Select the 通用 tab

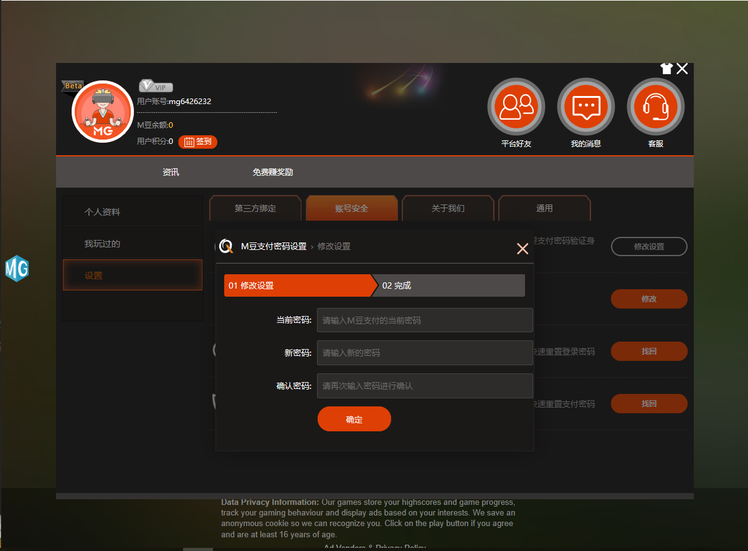(x=544, y=208)
